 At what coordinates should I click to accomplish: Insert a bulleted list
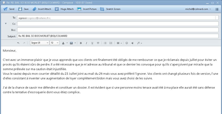click(x=105, y=43)
